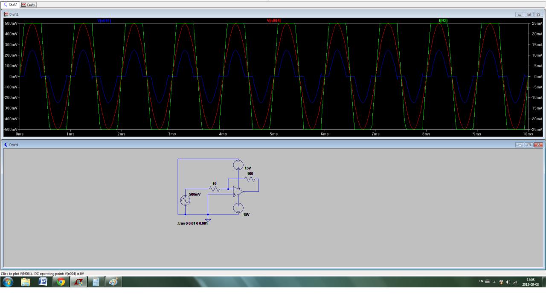Select the 500mV sine voltage source symbol
Image resolution: width=546 pixels, height=307 pixels.
pos(185,200)
